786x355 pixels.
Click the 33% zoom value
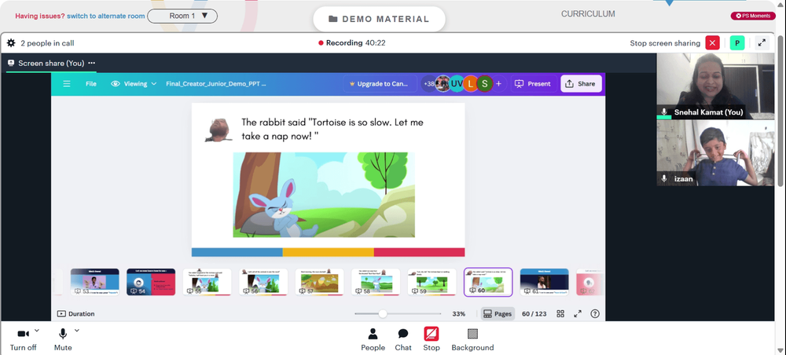pyautogui.click(x=459, y=314)
